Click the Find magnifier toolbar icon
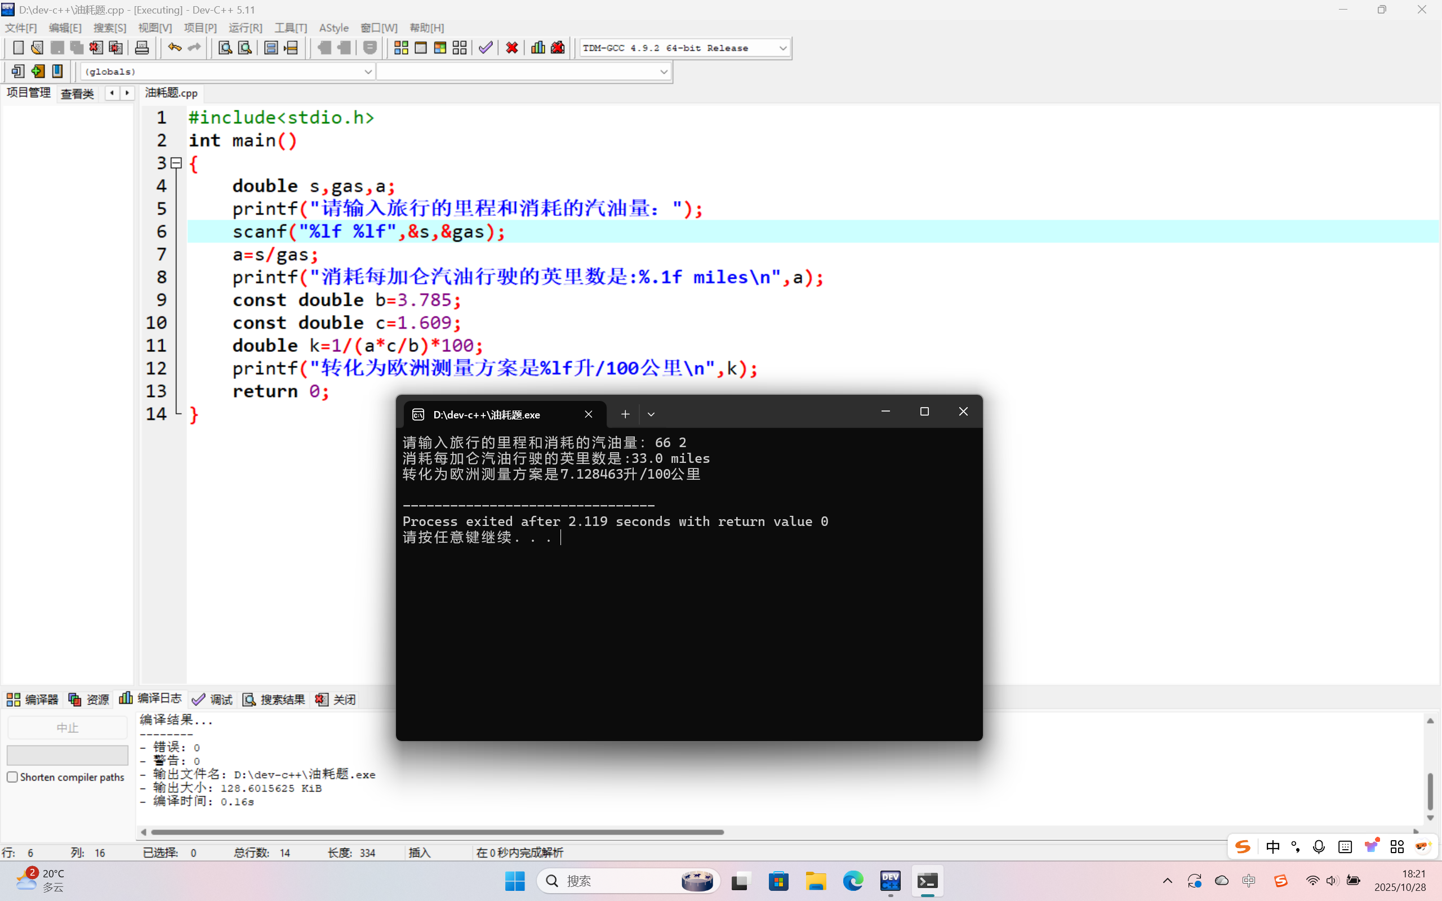Viewport: 1442px width, 901px height. [225, 48]
